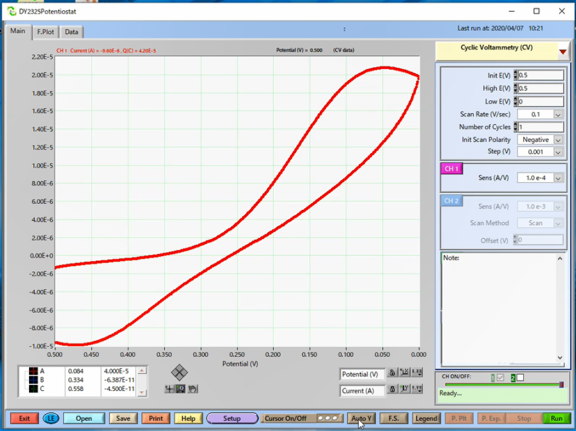576x431 pixels.
Task: Click the green Run button
Action: tap(556, 419)
